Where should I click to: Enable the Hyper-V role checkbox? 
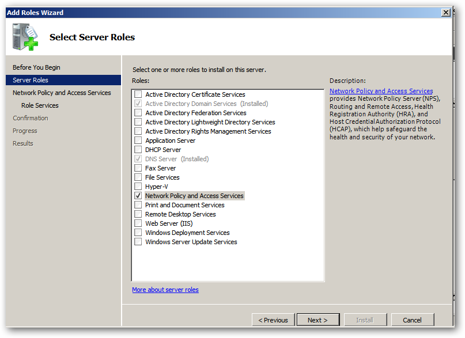click(138, 187)
